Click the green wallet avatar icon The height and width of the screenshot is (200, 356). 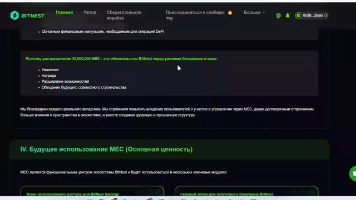(298, 16)
